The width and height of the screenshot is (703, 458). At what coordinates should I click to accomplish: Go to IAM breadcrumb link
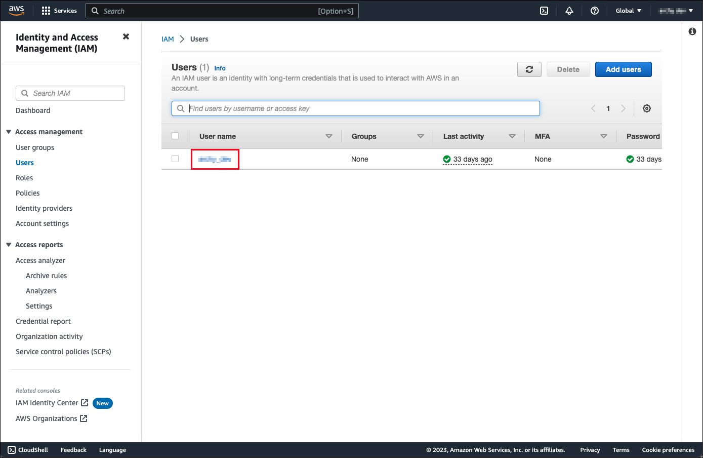click(x=168, y=39)
